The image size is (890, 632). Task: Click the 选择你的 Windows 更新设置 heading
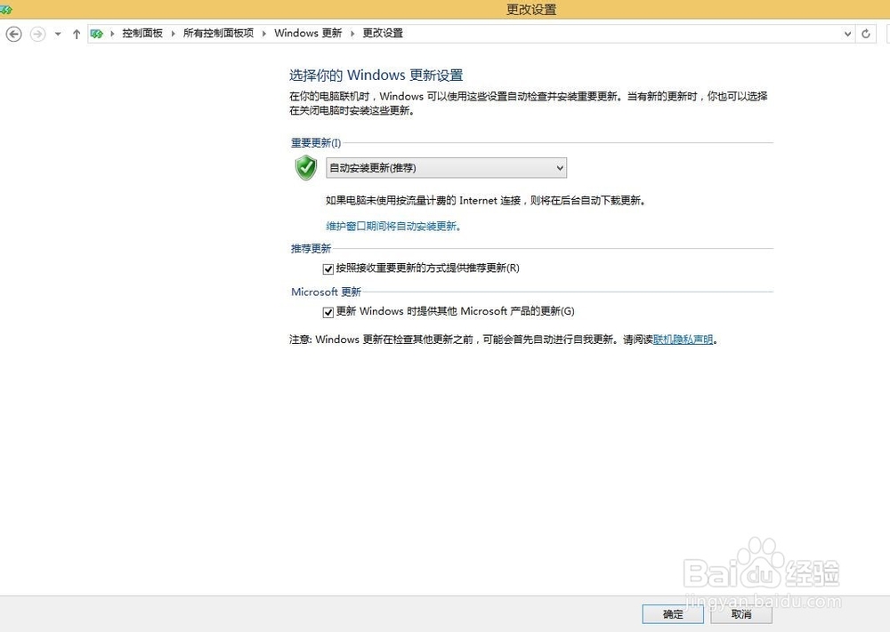tap(376, 76)
